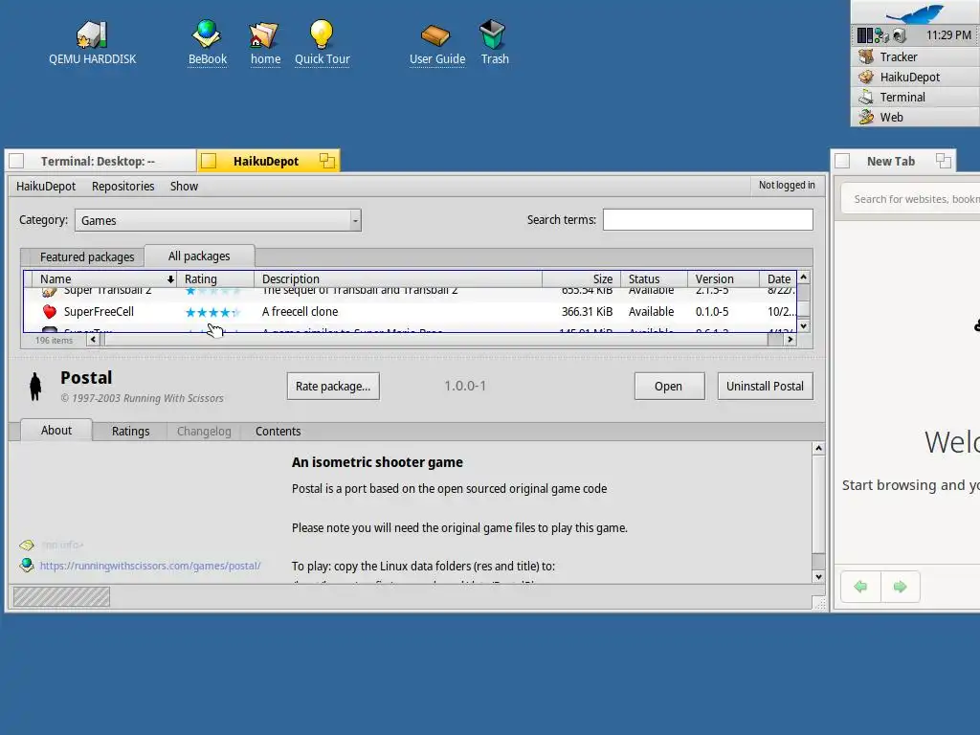Screen dimensions: 980x735
Task: Sort by the Date column header
Action: tap(778, 278)
